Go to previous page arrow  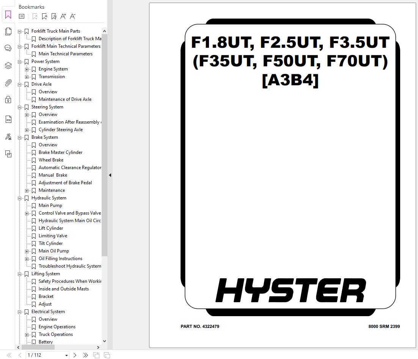(20, 355)
